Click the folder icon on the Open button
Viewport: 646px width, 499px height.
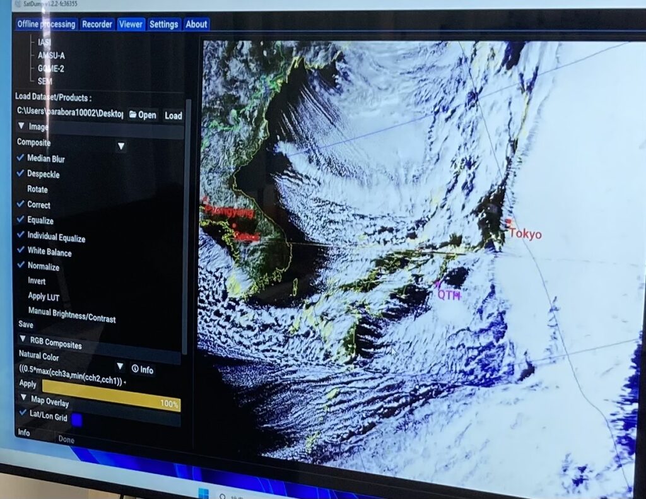(133, 115)
